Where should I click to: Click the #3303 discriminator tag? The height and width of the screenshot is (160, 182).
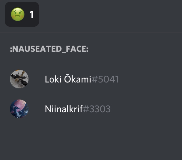point(97,109)
